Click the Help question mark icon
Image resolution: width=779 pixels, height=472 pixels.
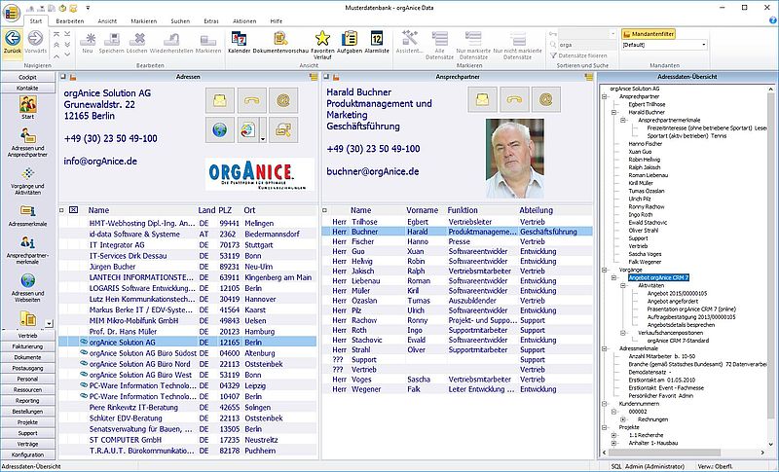pos(773,20)
